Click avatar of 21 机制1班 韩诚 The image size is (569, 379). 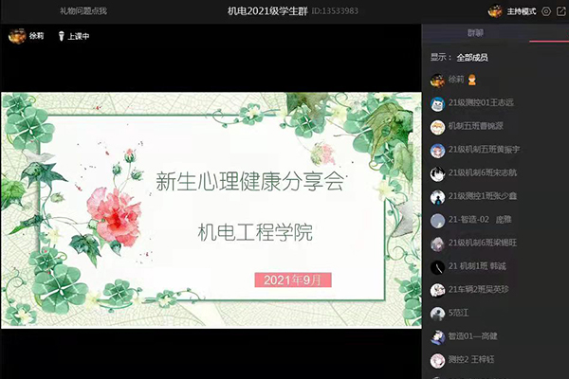(x=437, y=267)
